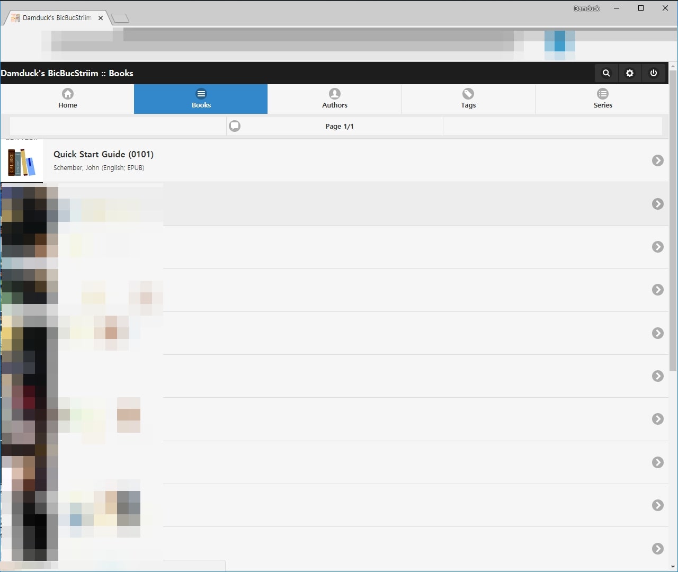The width and height of the screenshot is (678, 572).
Task: Open the search icon in header
Action: 606,73
